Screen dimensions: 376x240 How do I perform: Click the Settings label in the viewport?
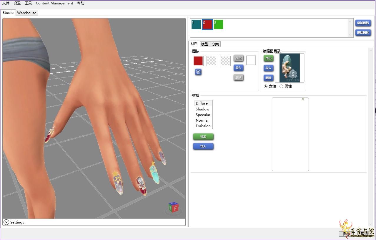17,222
